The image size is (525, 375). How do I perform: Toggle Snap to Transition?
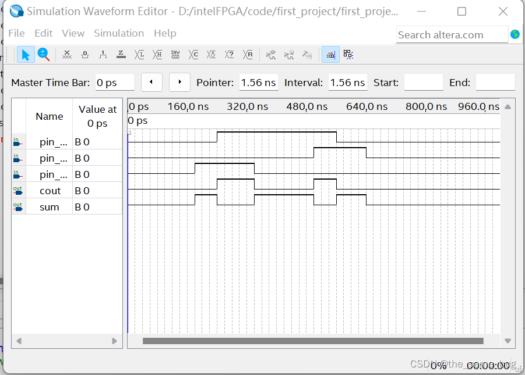tap(348, 55)
